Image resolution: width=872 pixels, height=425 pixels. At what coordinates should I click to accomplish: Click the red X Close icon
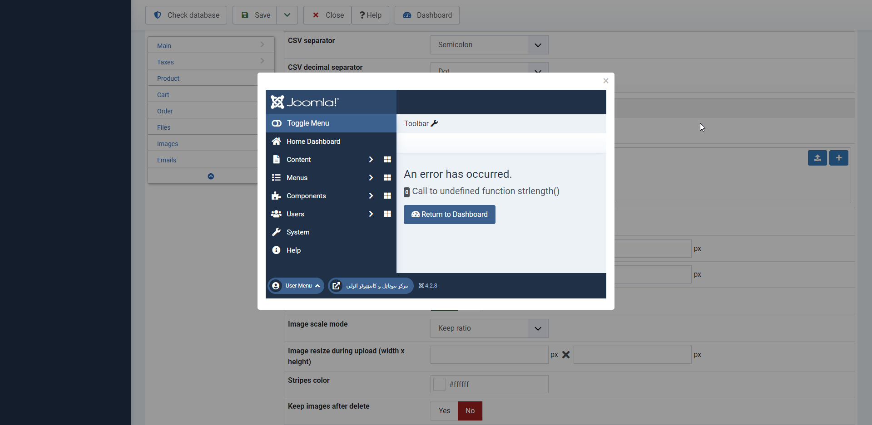coord(316,15)
